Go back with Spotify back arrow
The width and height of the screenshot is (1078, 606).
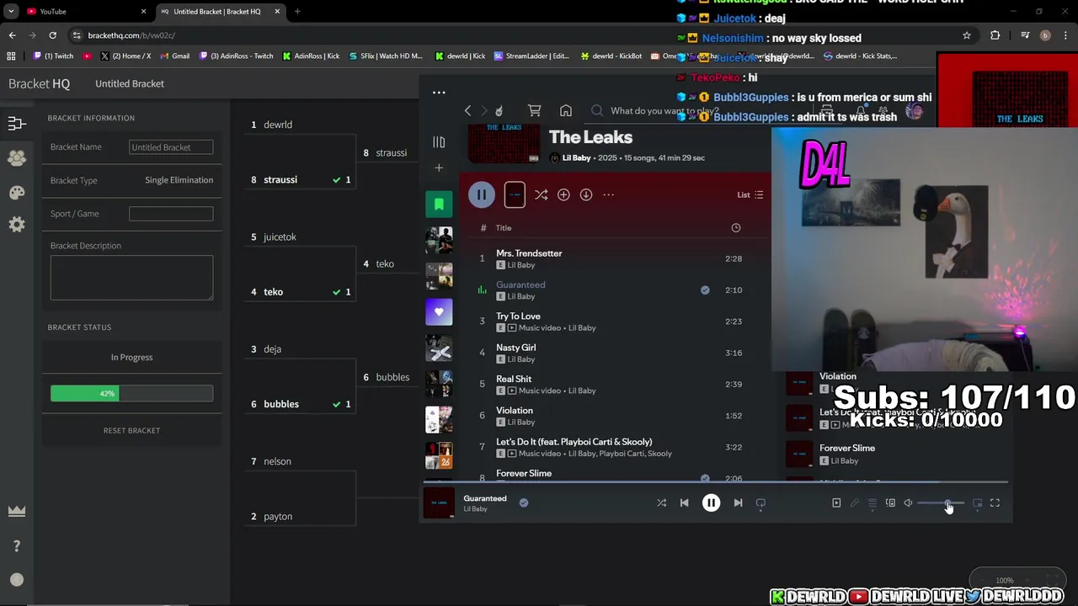coord(467,110)
